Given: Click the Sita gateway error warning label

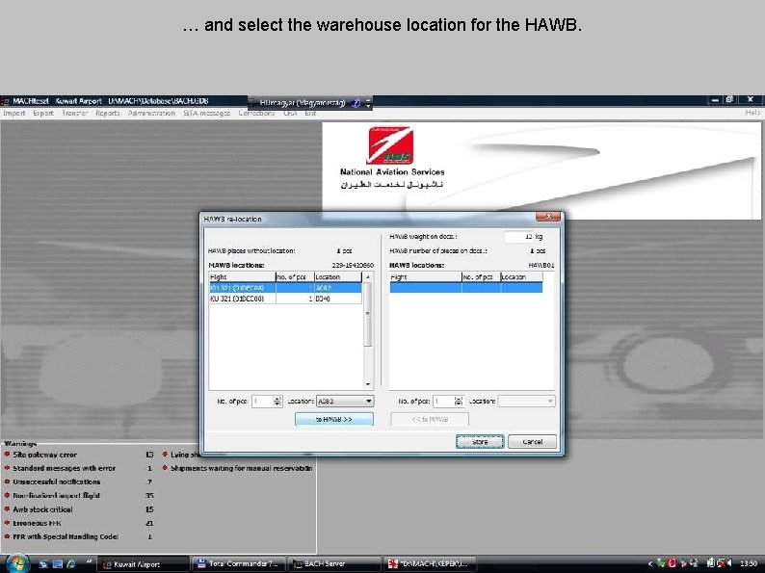Looking at the screenshot, I should 45,455.
